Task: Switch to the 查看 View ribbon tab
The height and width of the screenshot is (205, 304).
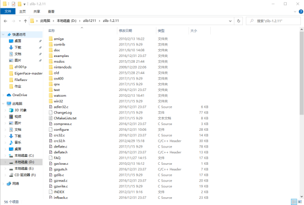Action: [51, 12]
